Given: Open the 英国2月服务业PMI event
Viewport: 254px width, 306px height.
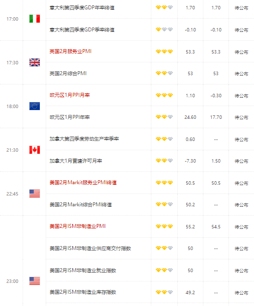Looking at the screenshot, I should 70,51.
